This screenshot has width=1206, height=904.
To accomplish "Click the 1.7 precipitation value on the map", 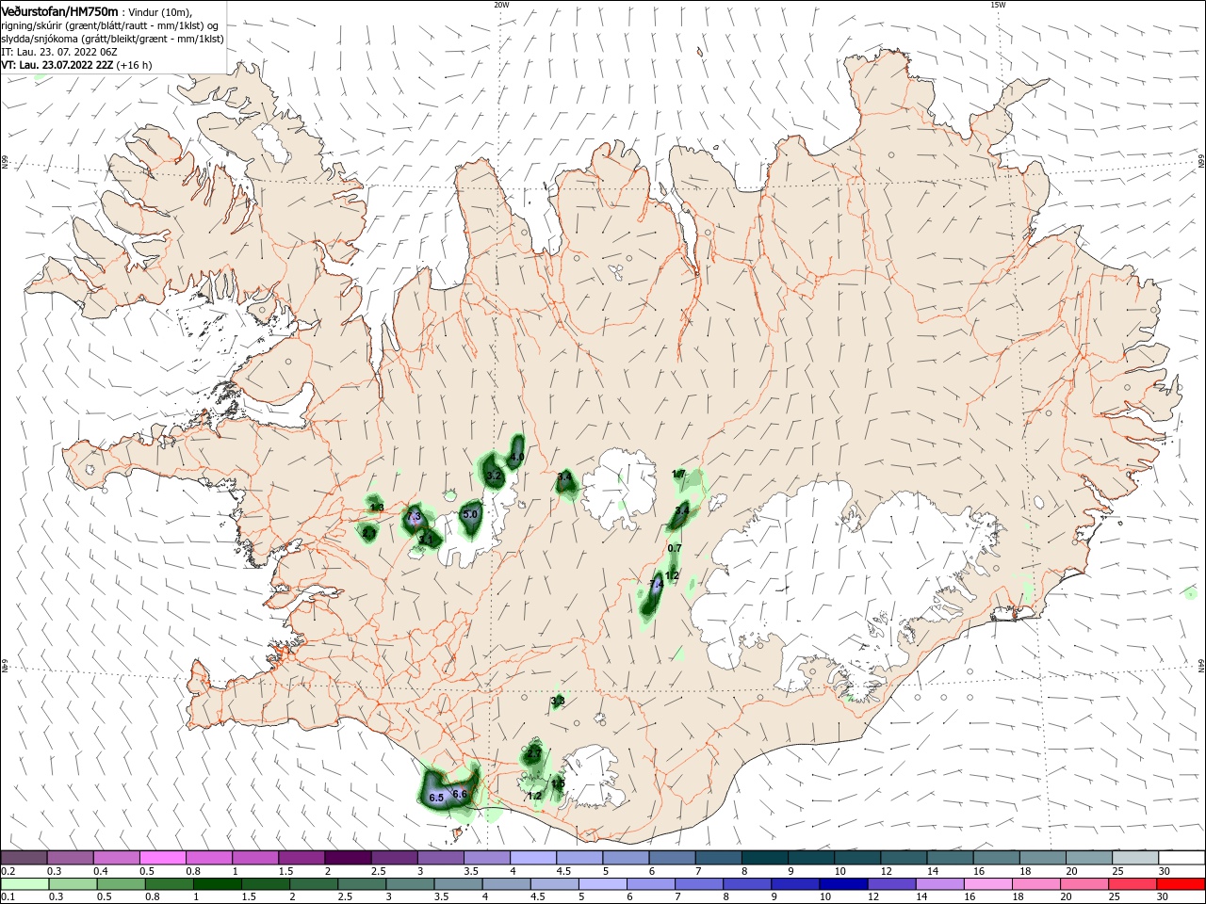I will [678, 474].
